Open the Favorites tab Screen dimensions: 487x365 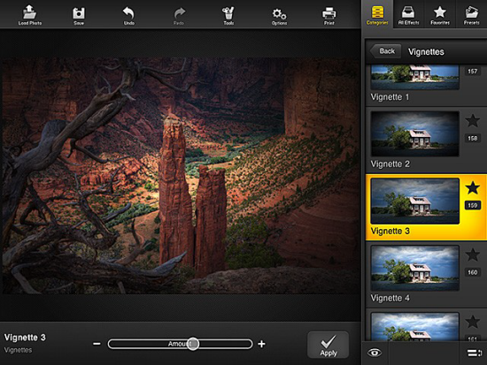440,15
